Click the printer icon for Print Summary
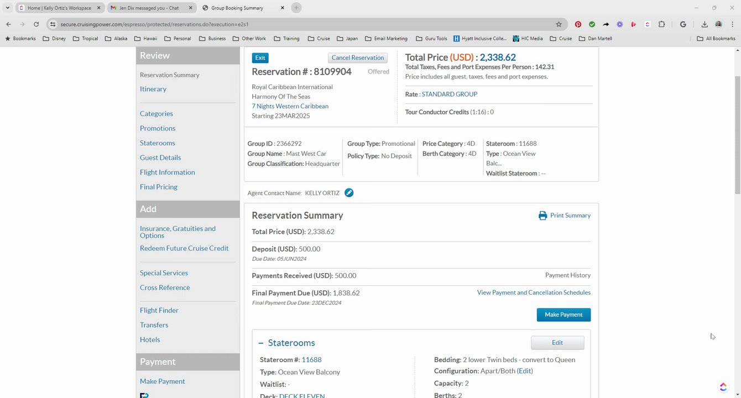Screen dimensions: 741x398 pyautogui.click(x=542, y=216)
